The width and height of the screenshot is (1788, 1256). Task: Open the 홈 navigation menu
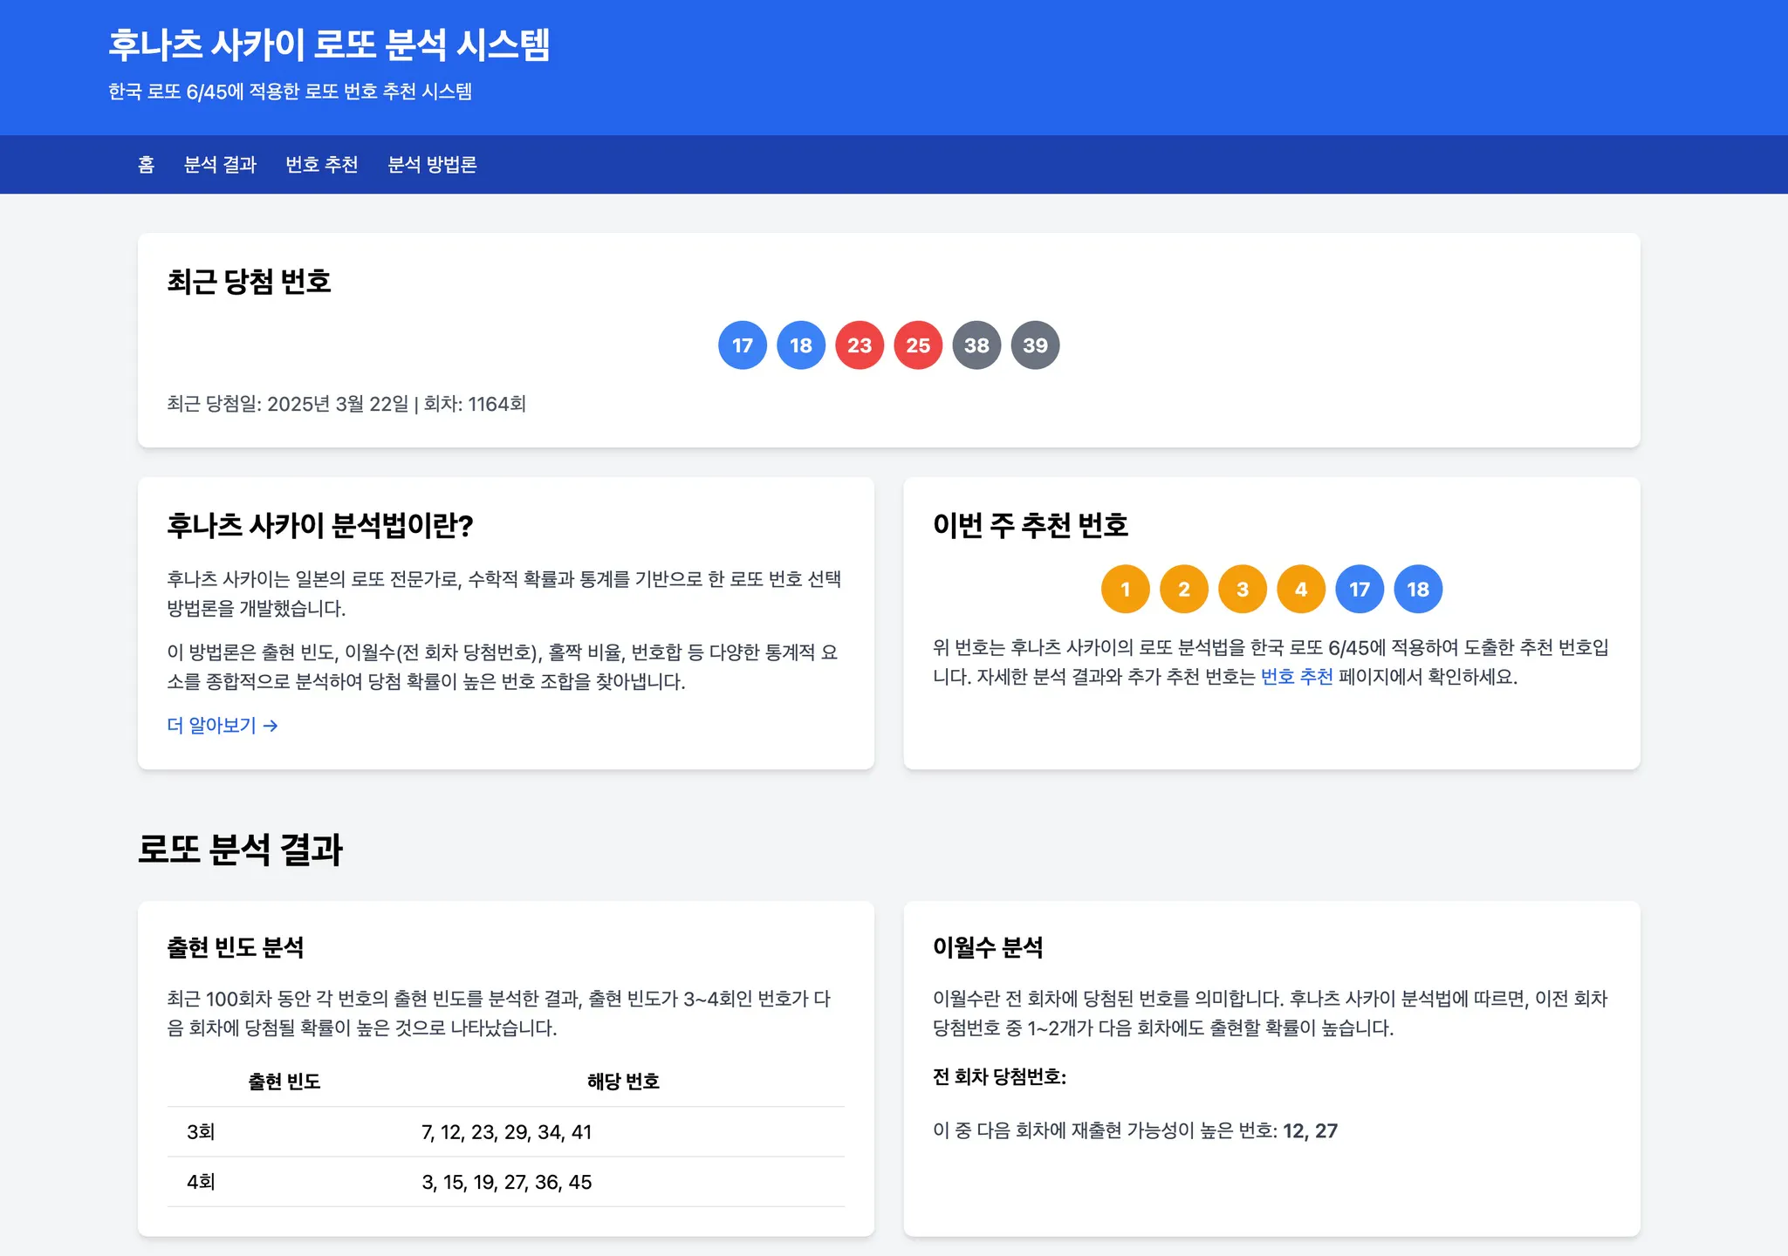click(x=147, y=164)
